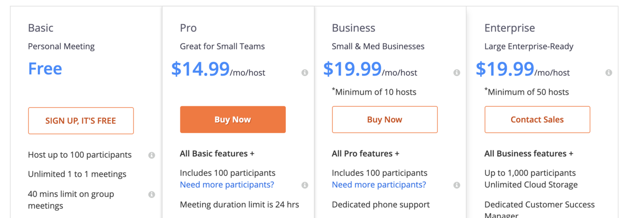Image resolution: width=622 pixels, height=218 pixels.
Task: Click the Free price text
Action: point(45,68)
